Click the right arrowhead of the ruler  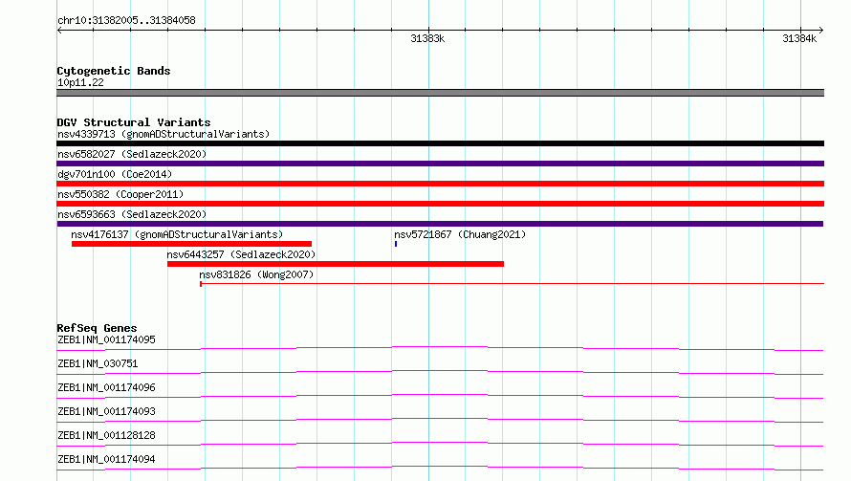pyautogui.click(x=820, y=31)
